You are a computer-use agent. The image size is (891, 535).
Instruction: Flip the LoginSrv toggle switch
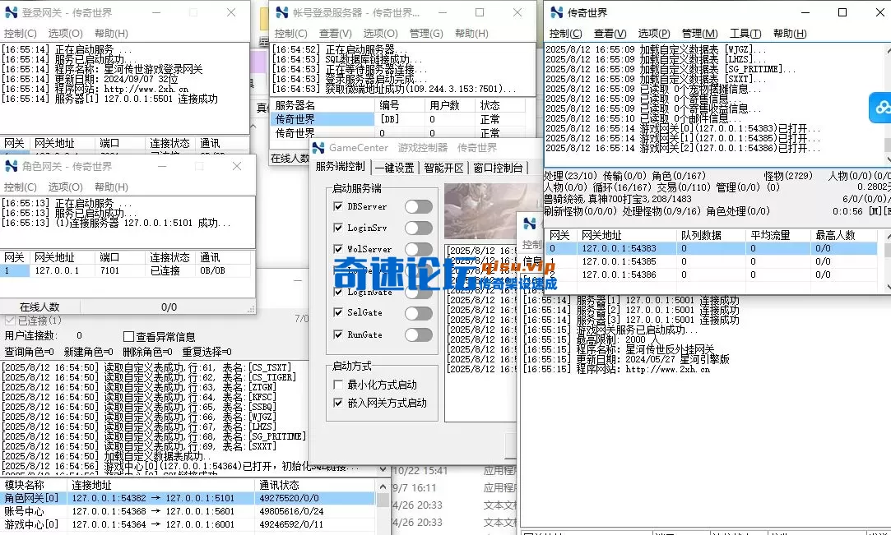pyautogui.click(x=419, y=228)
